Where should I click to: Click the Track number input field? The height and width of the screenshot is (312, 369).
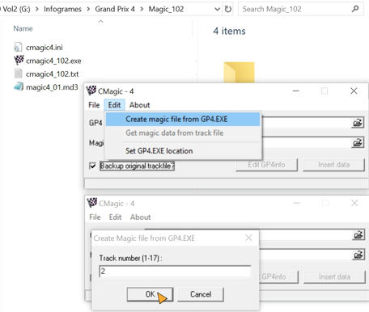tap(175, 272)
